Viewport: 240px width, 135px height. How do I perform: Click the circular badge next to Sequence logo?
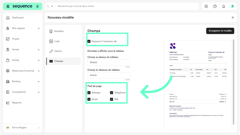point(37,6)
